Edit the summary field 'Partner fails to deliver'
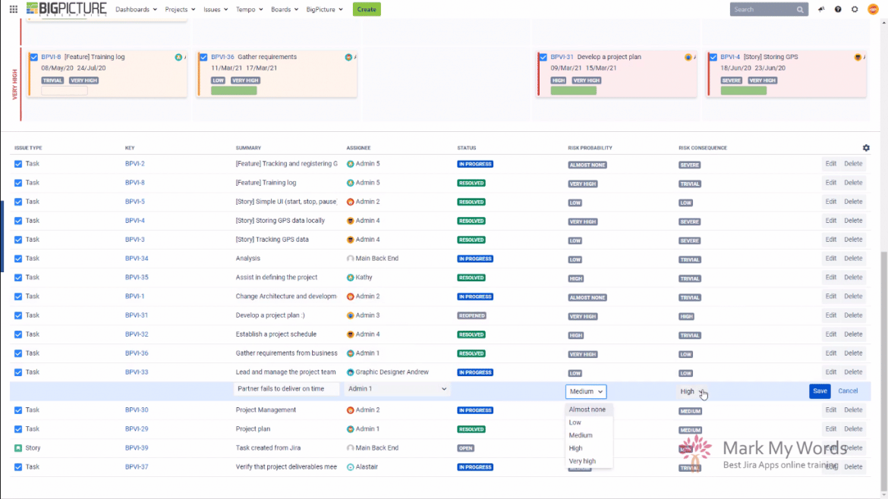Image resolution: width=888 pixels, height=499 pixels. tap(286, 389)
